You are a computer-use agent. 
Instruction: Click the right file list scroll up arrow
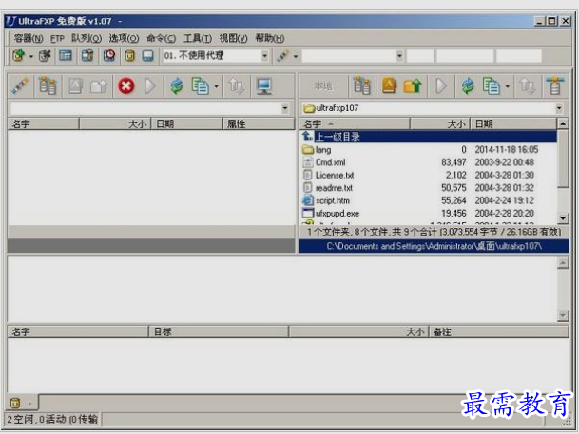click(563, 123)
